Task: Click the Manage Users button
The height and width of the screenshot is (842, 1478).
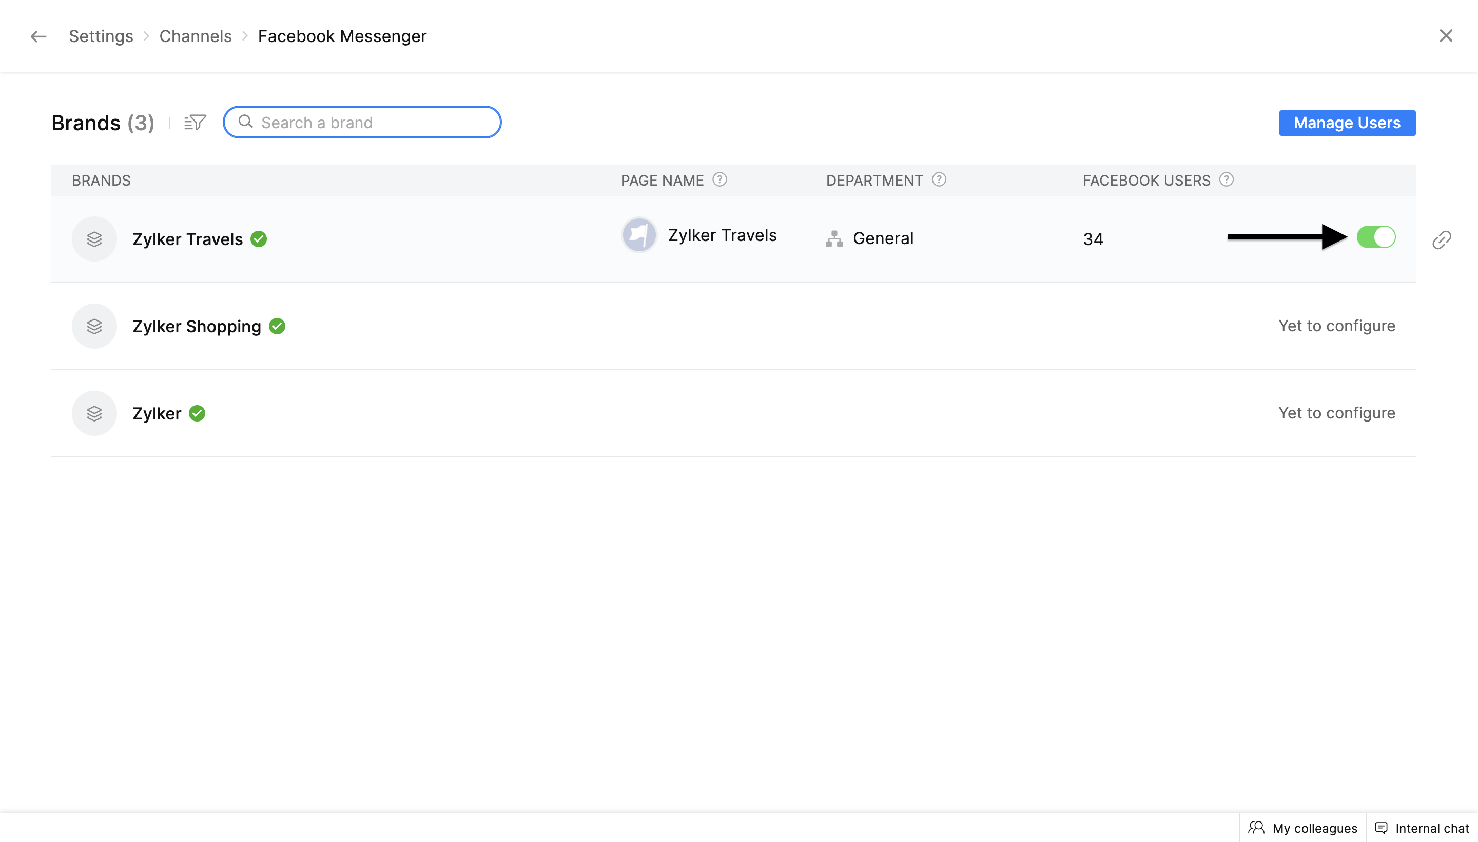Action: pos(1347,123)
